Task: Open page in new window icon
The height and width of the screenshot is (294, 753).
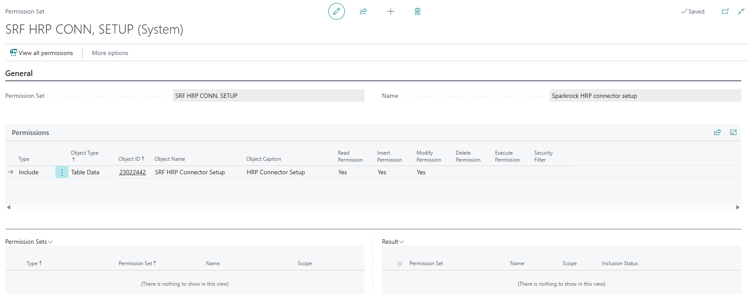Action: pyautogui.click(x=725, y=11)
